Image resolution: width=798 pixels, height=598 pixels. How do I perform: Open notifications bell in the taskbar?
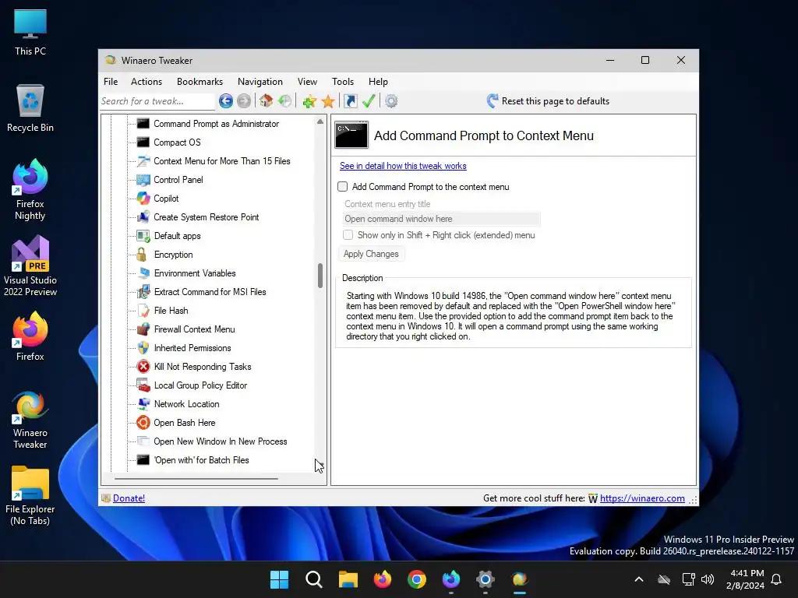(x=776, y=579)
